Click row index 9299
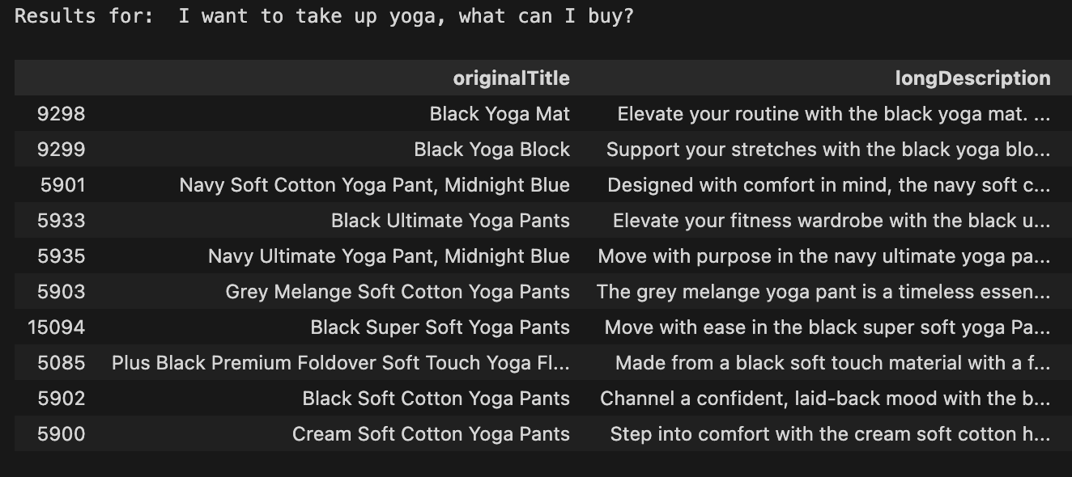 61,150
